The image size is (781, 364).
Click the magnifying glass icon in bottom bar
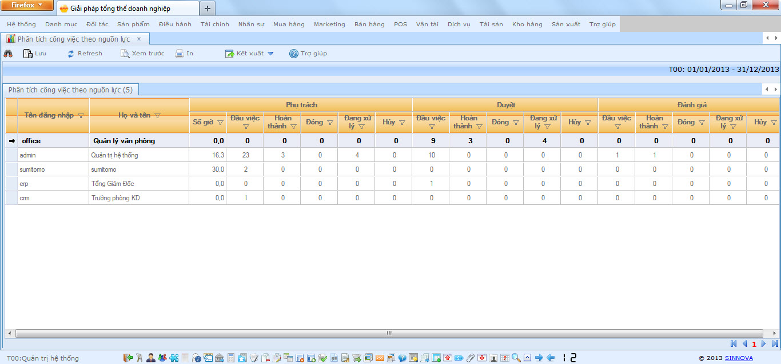coord(516,358)
